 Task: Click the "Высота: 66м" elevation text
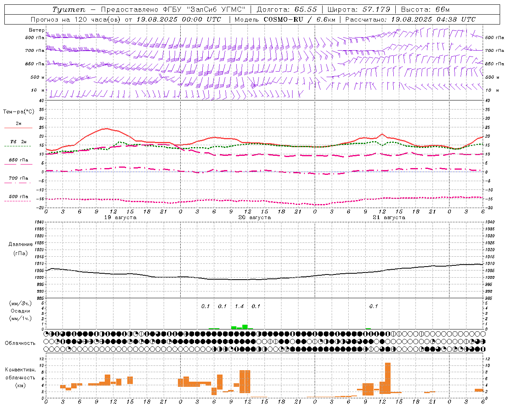click(x=425, y=9)
